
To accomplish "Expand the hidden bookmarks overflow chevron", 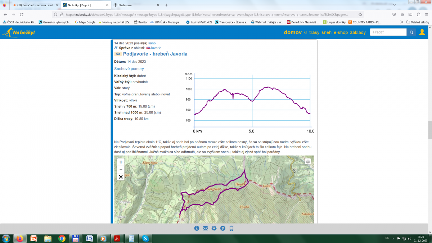I will [x=402, y=22].
